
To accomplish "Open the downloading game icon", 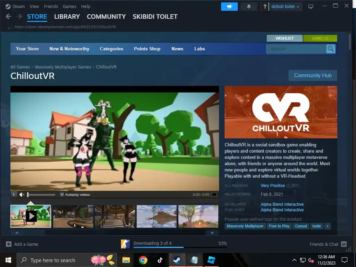I will point(125,244).
